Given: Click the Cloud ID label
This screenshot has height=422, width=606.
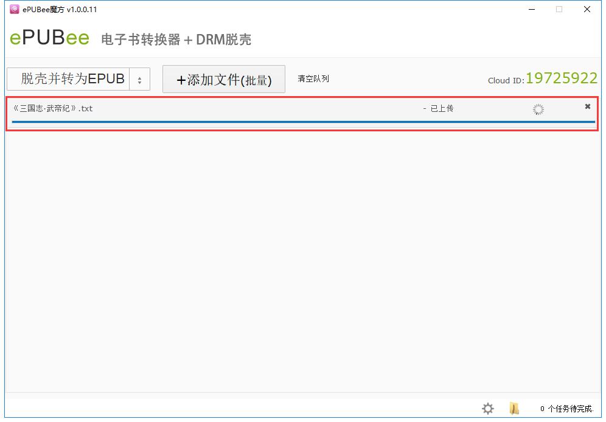Looking at the screenshot, I should 505,80.
